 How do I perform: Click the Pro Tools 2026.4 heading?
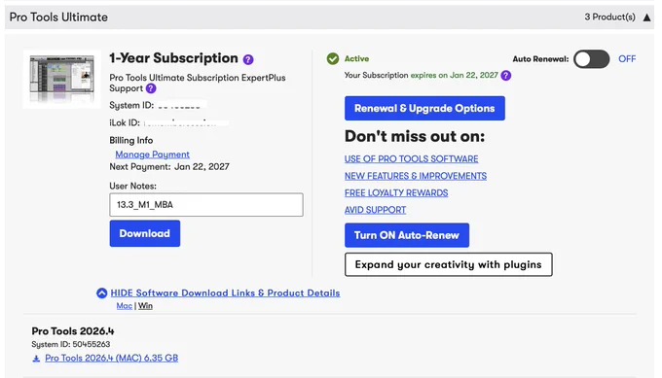click(73, 331)
